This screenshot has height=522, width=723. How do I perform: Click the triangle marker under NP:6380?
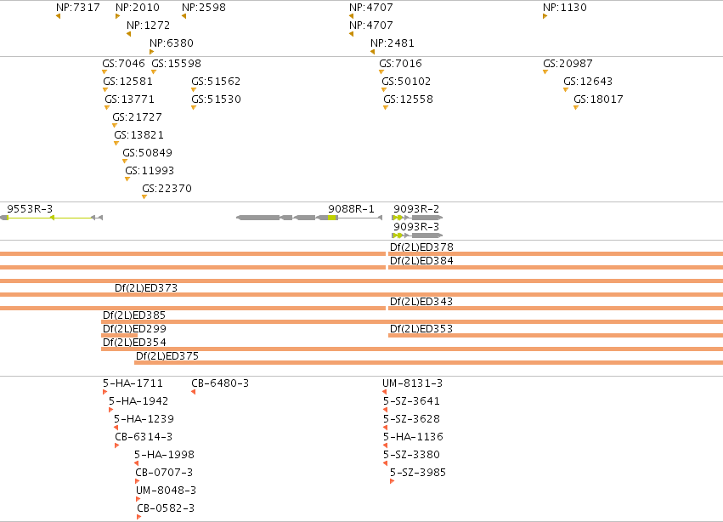click(x=152, y=52)
